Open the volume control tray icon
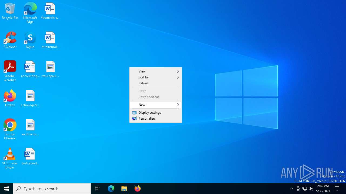346x194 pixels. pos(311,189)
